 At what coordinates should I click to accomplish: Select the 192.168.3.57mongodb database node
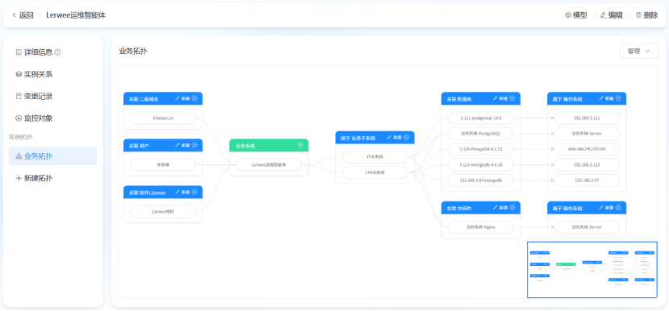point(481,180)
